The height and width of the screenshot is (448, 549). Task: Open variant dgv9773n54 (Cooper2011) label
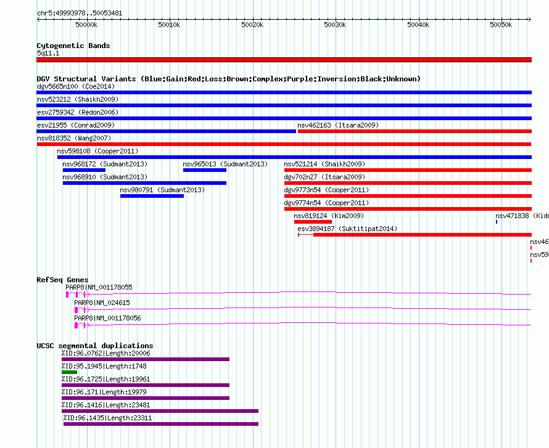click(x=326, y=190)
